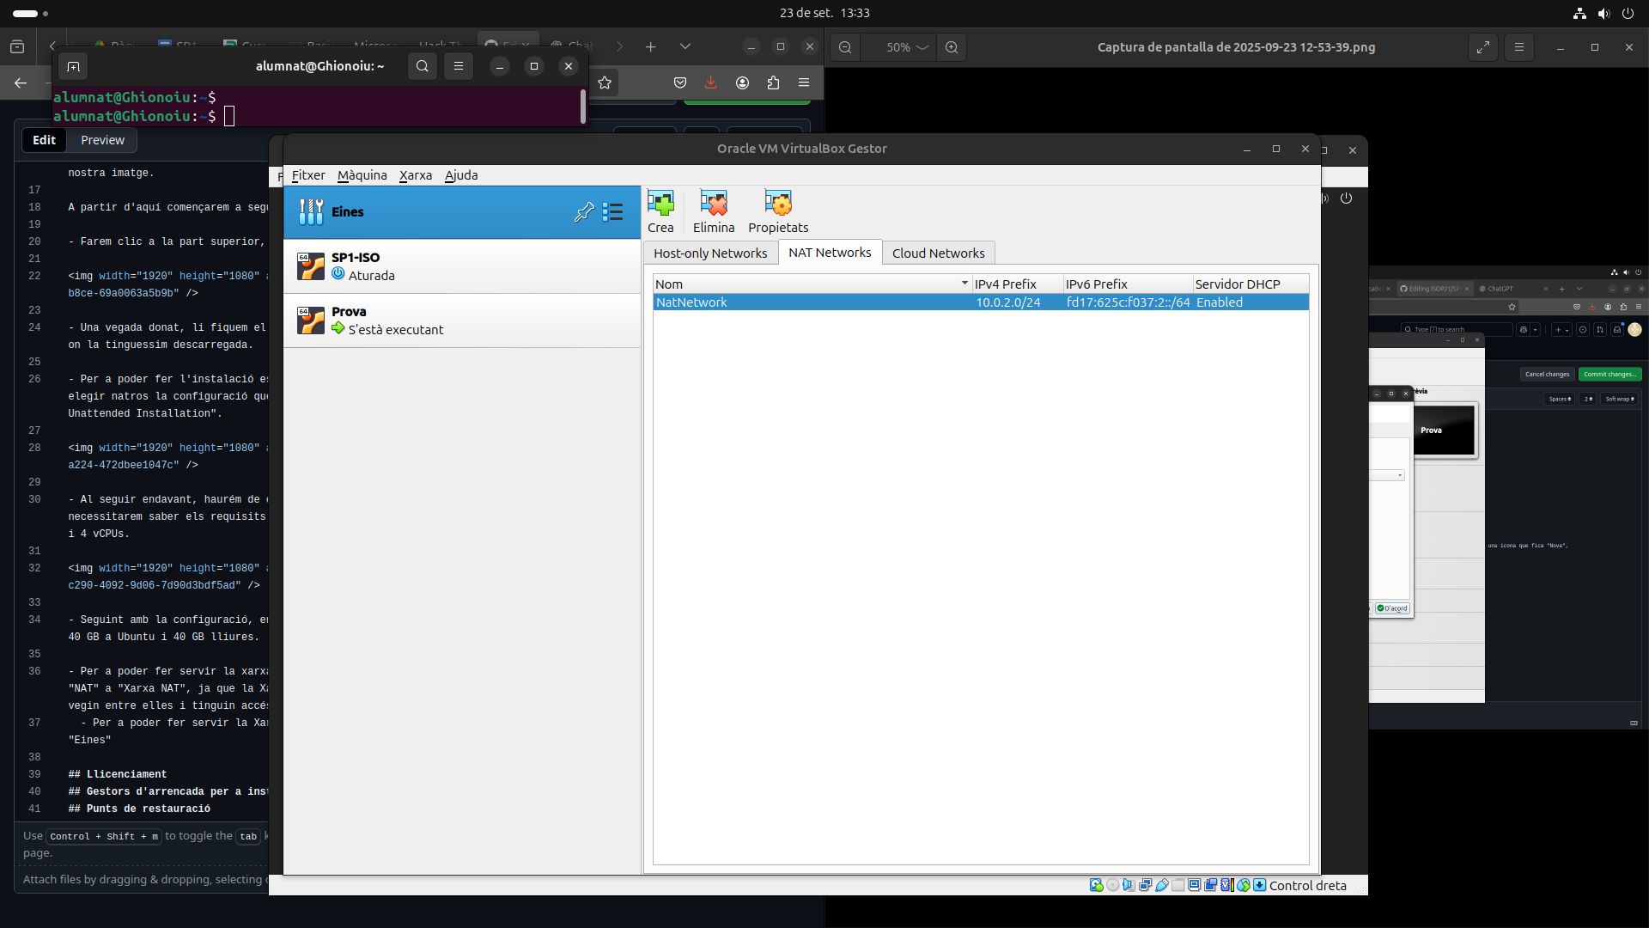The width and height of the screenshot is (1649, 928).
Task: Open the network Propietats icon
Action: (777, 211)
